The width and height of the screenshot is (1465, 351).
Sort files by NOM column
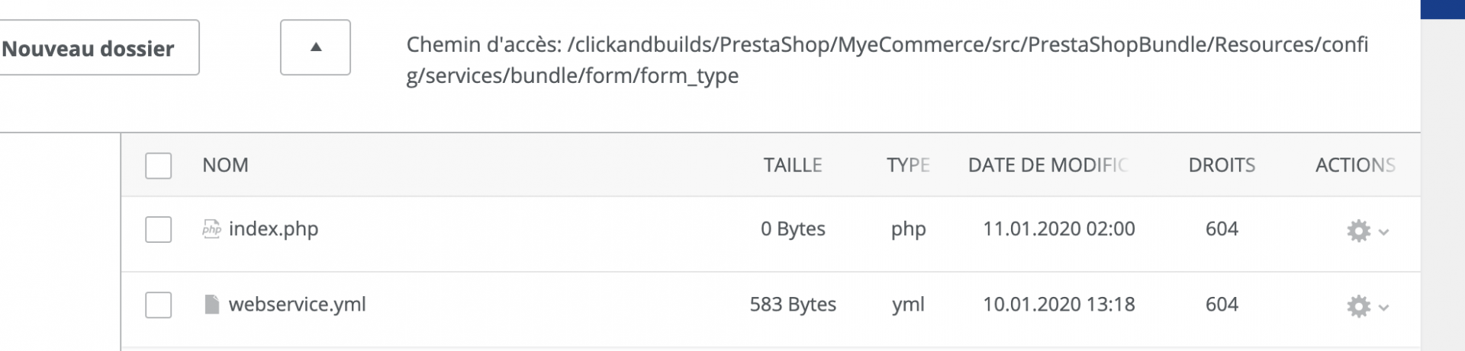pos(225,164)
